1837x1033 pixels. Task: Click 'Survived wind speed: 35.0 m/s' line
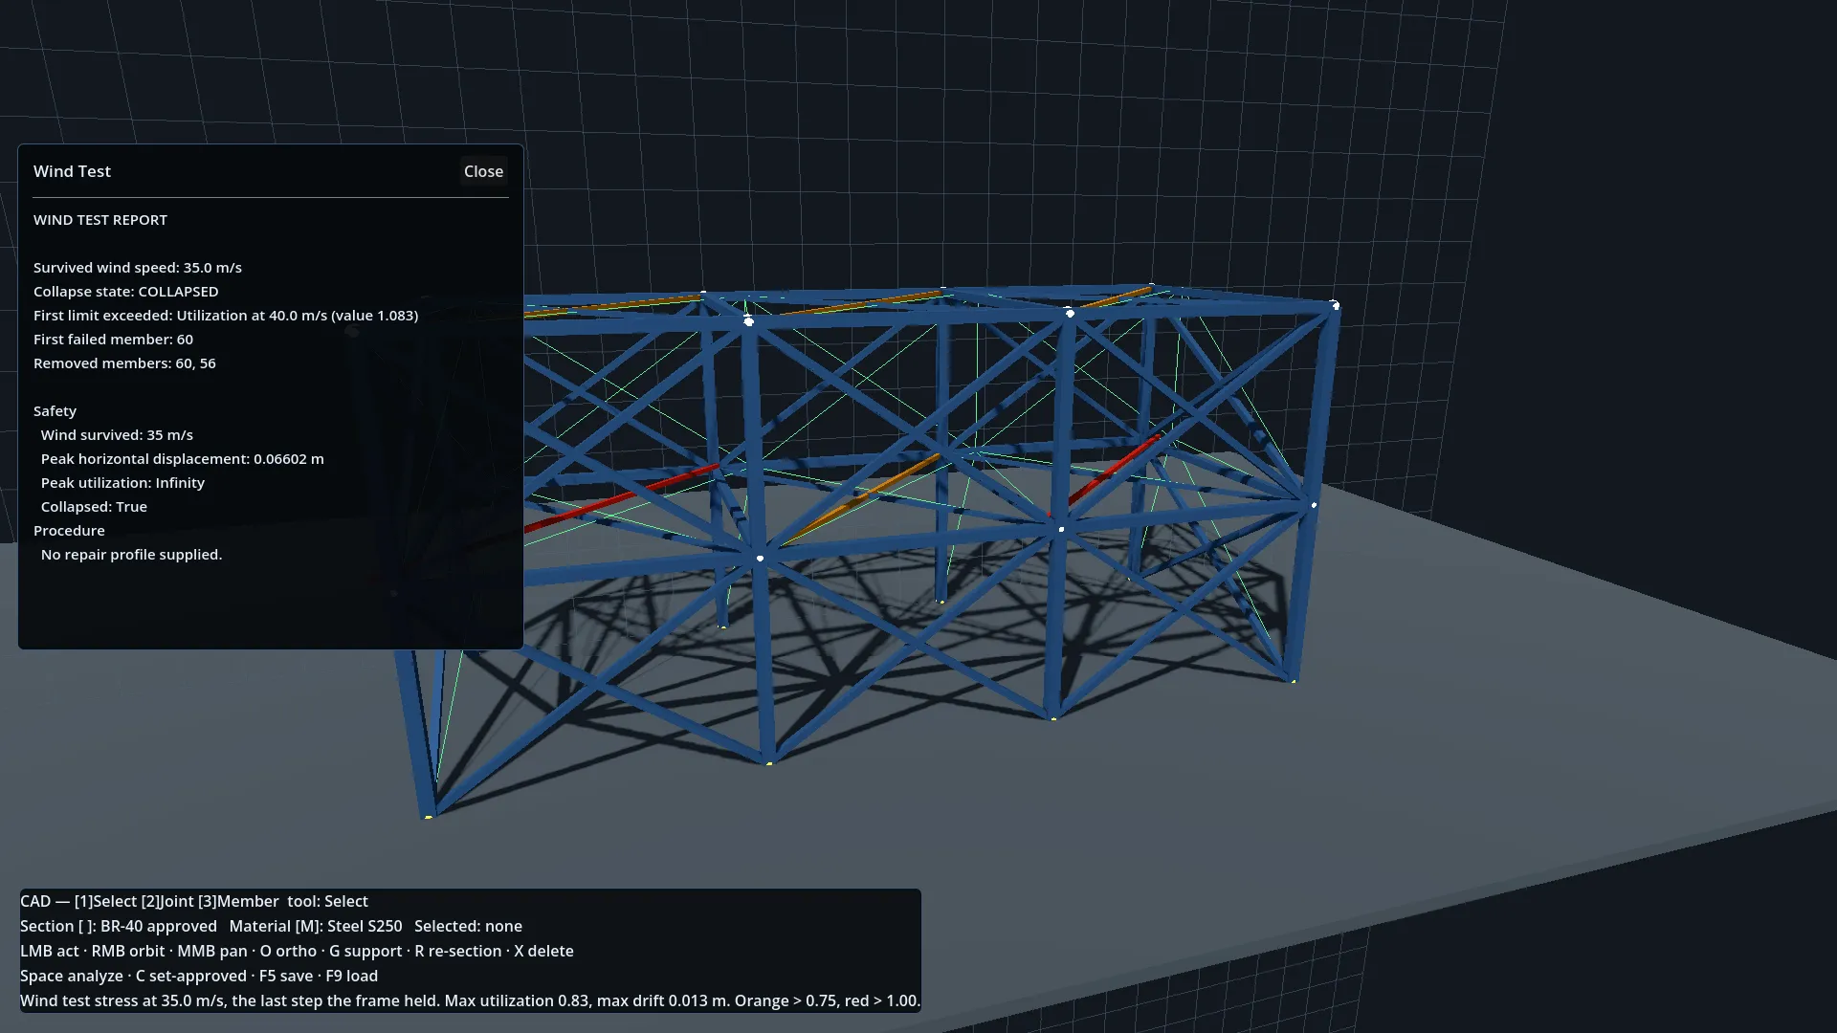tap(138, 268)
